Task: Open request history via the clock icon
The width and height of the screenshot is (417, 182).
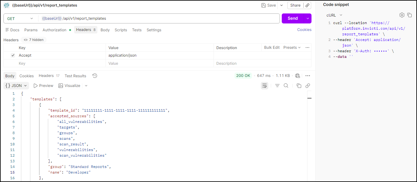Action: pyautogui.click(x=94, y=75)
